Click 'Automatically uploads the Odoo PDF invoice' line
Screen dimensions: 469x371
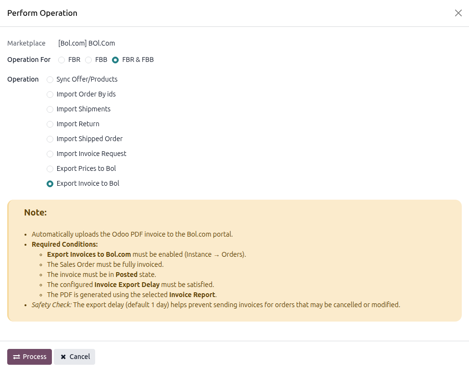pyautogui.click(x=132, y=234)
